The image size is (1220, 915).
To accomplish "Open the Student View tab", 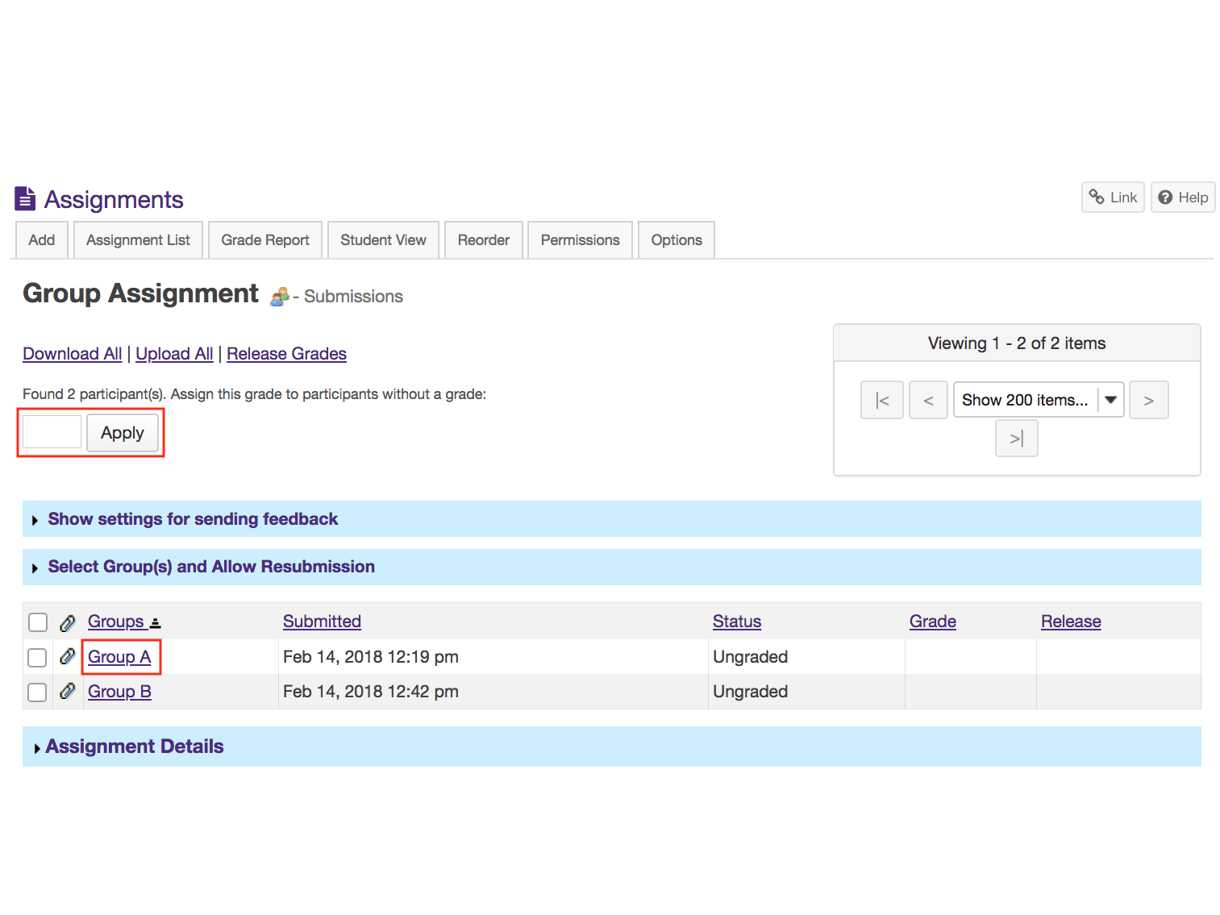I will [383, 239].
